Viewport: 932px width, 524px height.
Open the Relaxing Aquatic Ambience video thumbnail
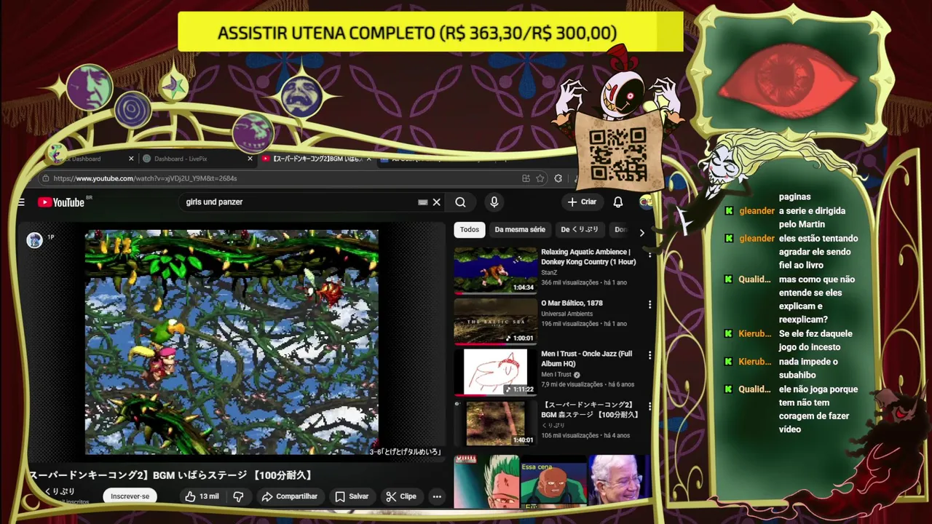(495, 270)
